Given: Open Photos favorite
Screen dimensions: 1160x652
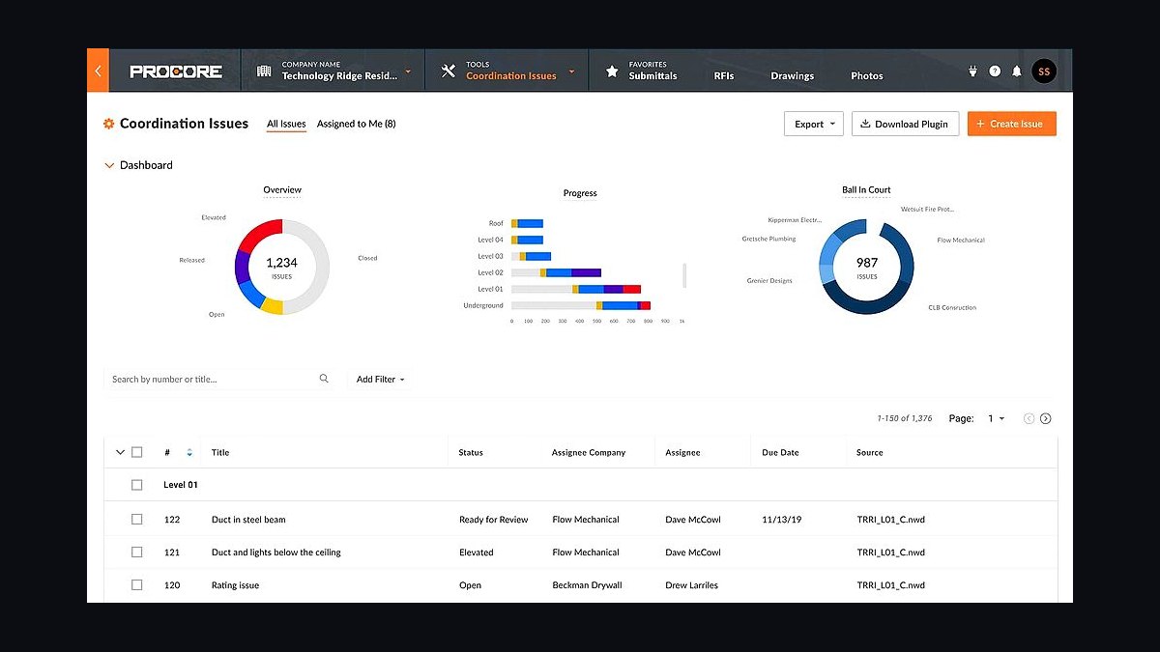Looking at the screenshot, I should 866,76.
